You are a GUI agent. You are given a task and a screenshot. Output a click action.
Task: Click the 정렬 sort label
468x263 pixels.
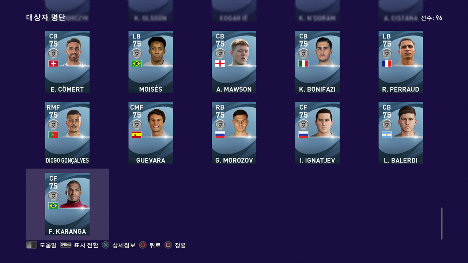tap(180, 245)
